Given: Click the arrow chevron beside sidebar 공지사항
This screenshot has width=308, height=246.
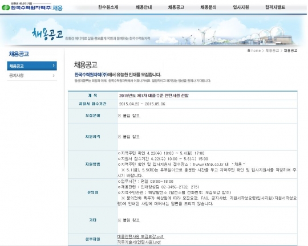Looking at the screenshot, I should pos(54,76).
